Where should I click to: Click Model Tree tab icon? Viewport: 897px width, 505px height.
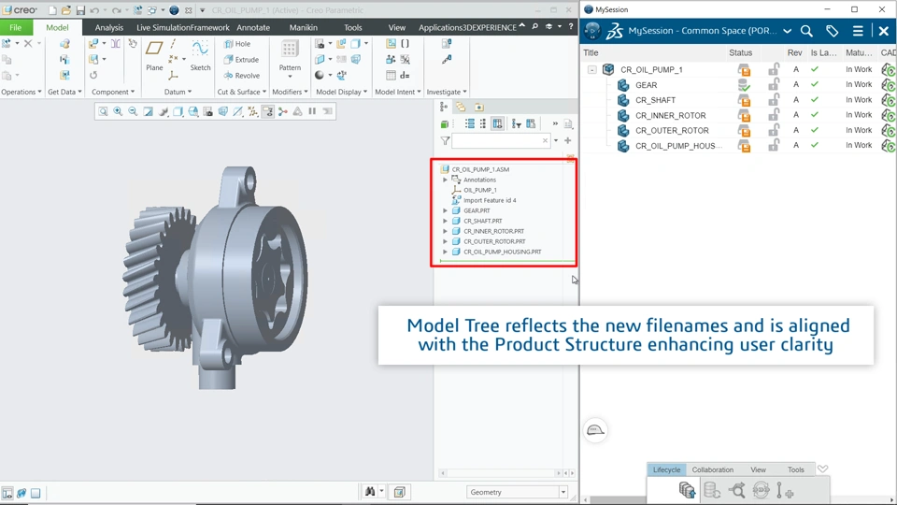(x=444, y=107)
